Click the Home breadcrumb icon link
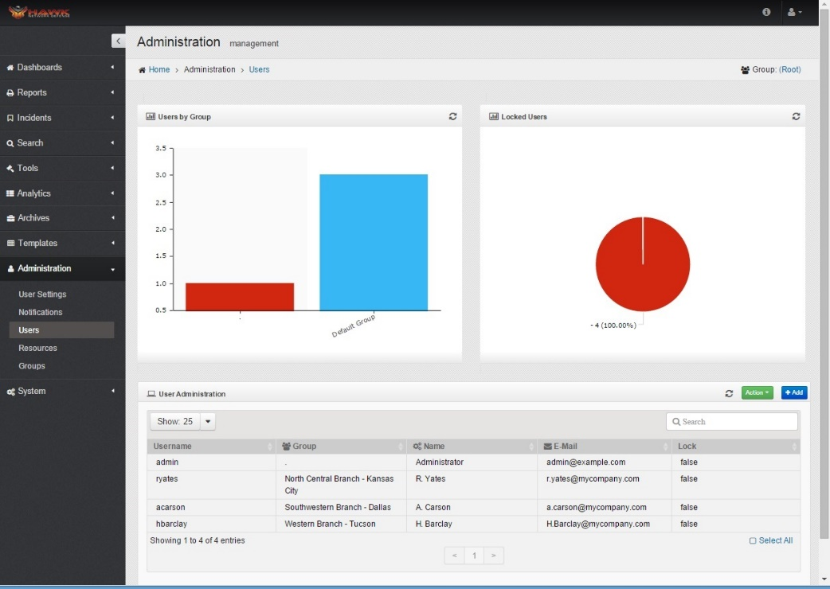830x589 pixels. point(142,70)
